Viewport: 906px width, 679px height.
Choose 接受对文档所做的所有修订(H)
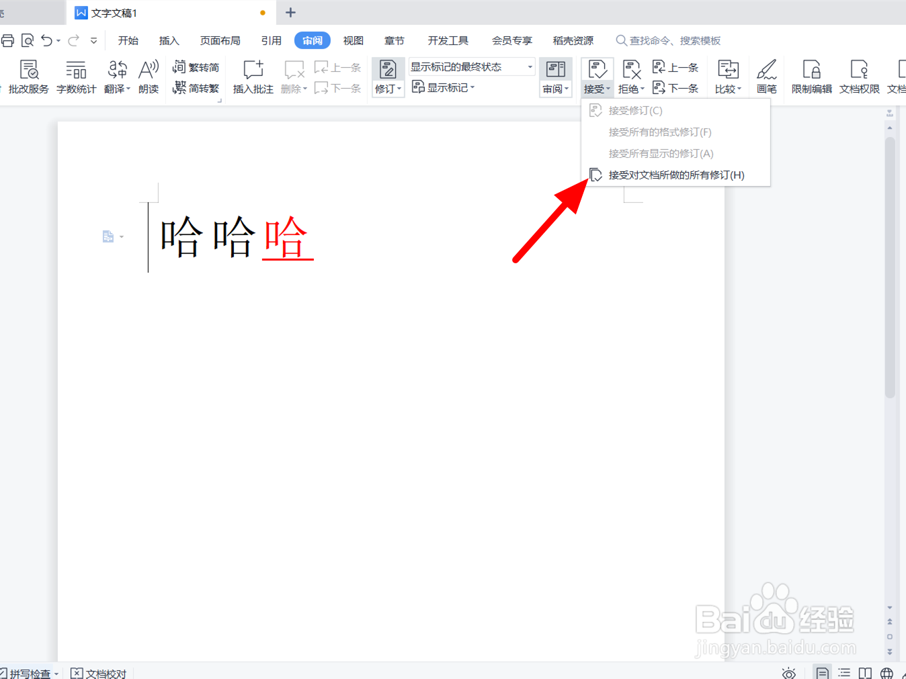tap(675, 175)
